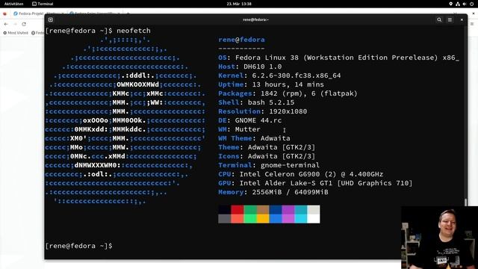This screenshot has width=478, height=269.
Task: Click the bright yellow block in neofetch palette
Action: 262,218
